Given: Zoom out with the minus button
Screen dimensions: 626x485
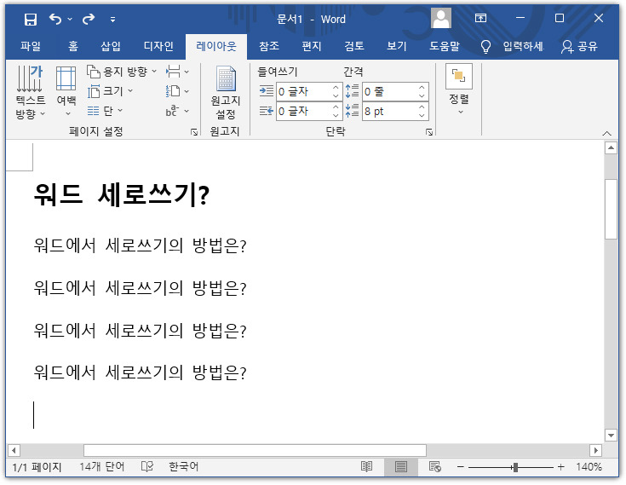Looking at the screenshot, I should [x=460, y=466].
